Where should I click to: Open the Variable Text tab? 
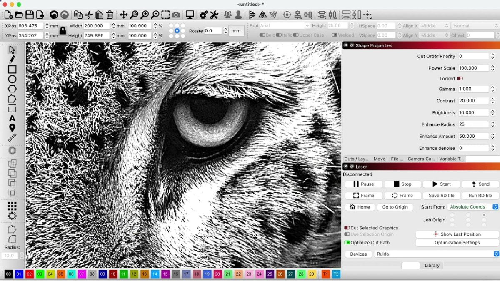coord(451,159)
